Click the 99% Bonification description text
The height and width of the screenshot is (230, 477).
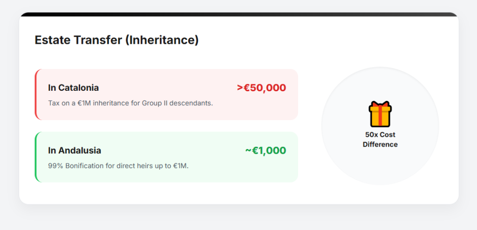(118, 165)
